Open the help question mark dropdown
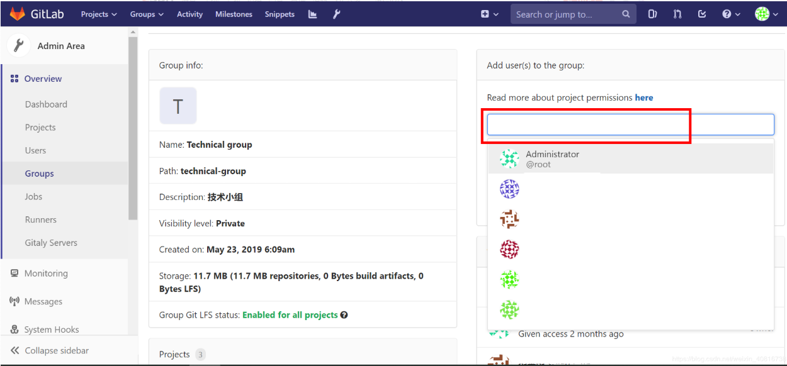This screenshot has height=366, width=787. (731, 14)
